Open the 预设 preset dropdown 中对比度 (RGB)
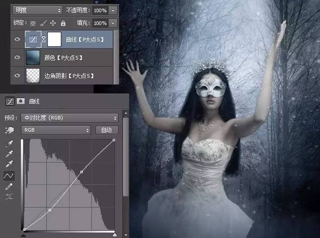The height and width of the screenshot is (238, 320). pos(69,118)
